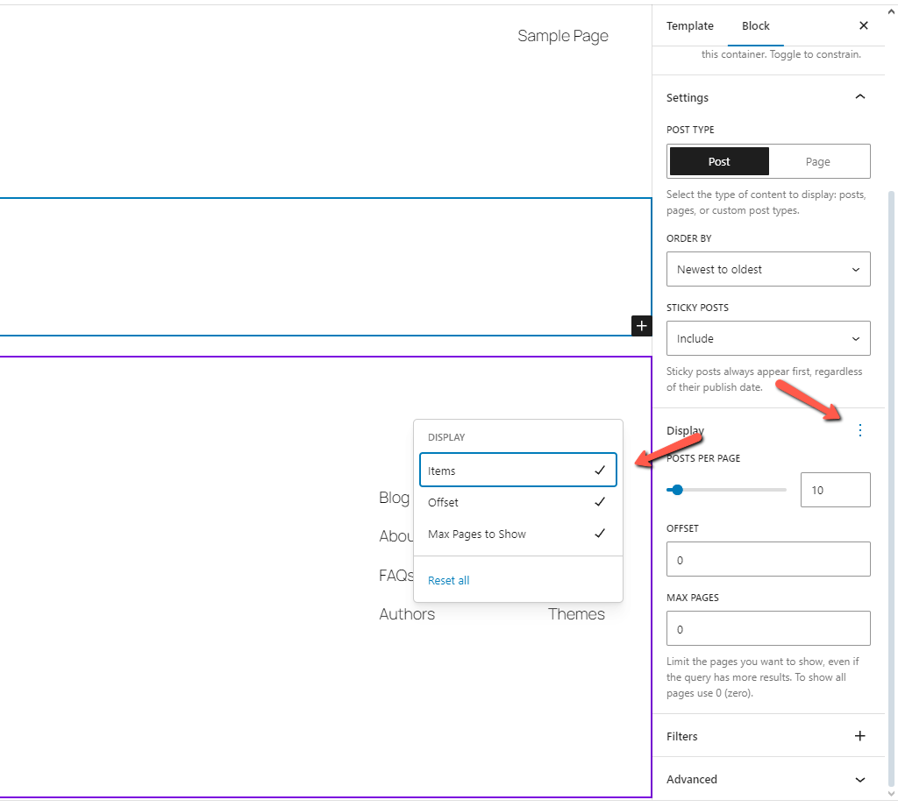898x807 pixels.
Task: Select Page as the post type
Action: click(x=817, y=161)
